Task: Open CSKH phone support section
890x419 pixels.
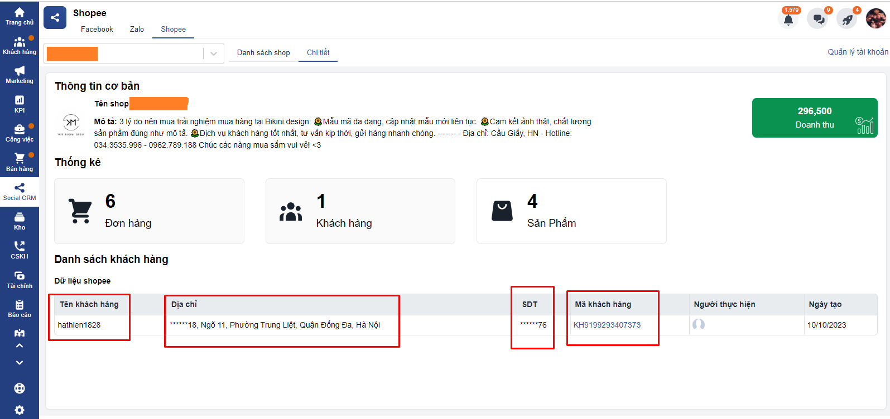Action: point(20,250)
